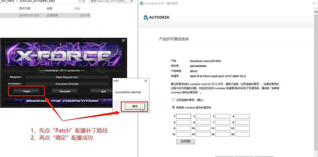The image size is (318, 157).
Task: Click the Patch button in X-Force
Action: pyautogui.click(x=27, y=91)
